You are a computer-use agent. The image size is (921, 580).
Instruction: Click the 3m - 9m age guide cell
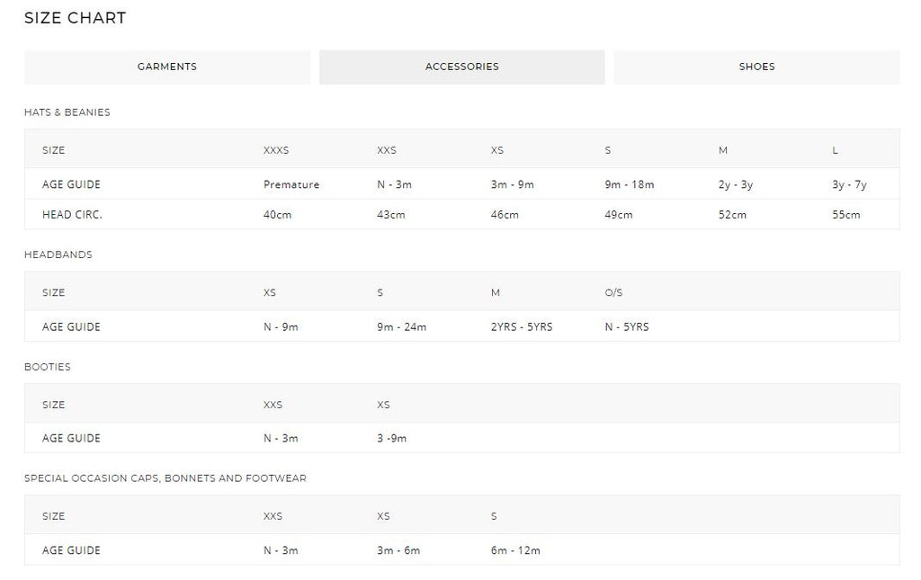click(x=513, y=184)
